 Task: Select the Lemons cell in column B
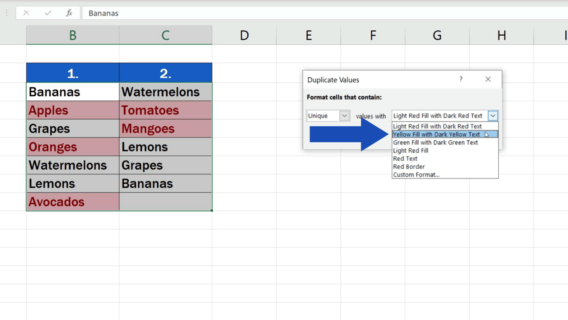pos(73,183)
